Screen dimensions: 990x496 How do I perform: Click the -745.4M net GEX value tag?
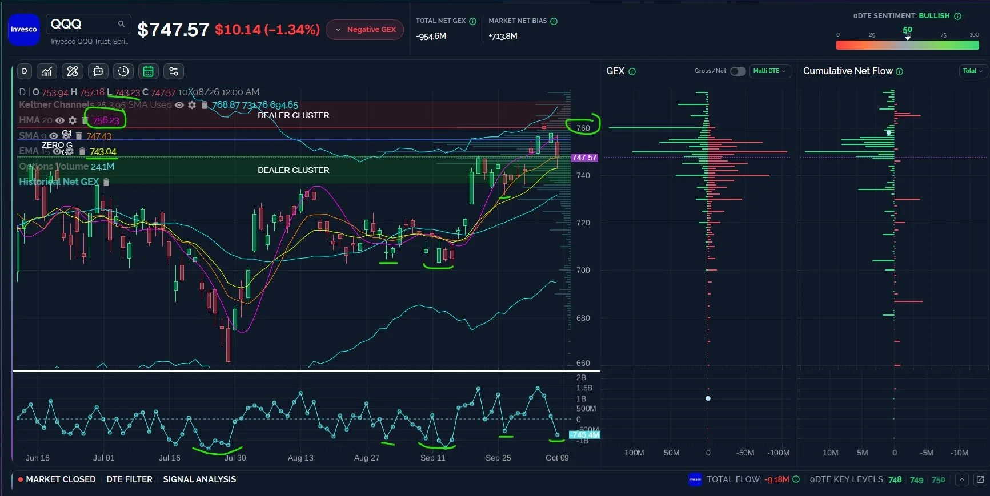(584, 435)
